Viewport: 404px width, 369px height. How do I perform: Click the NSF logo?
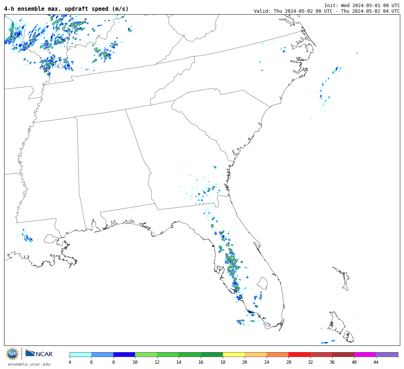click(12, 354)
